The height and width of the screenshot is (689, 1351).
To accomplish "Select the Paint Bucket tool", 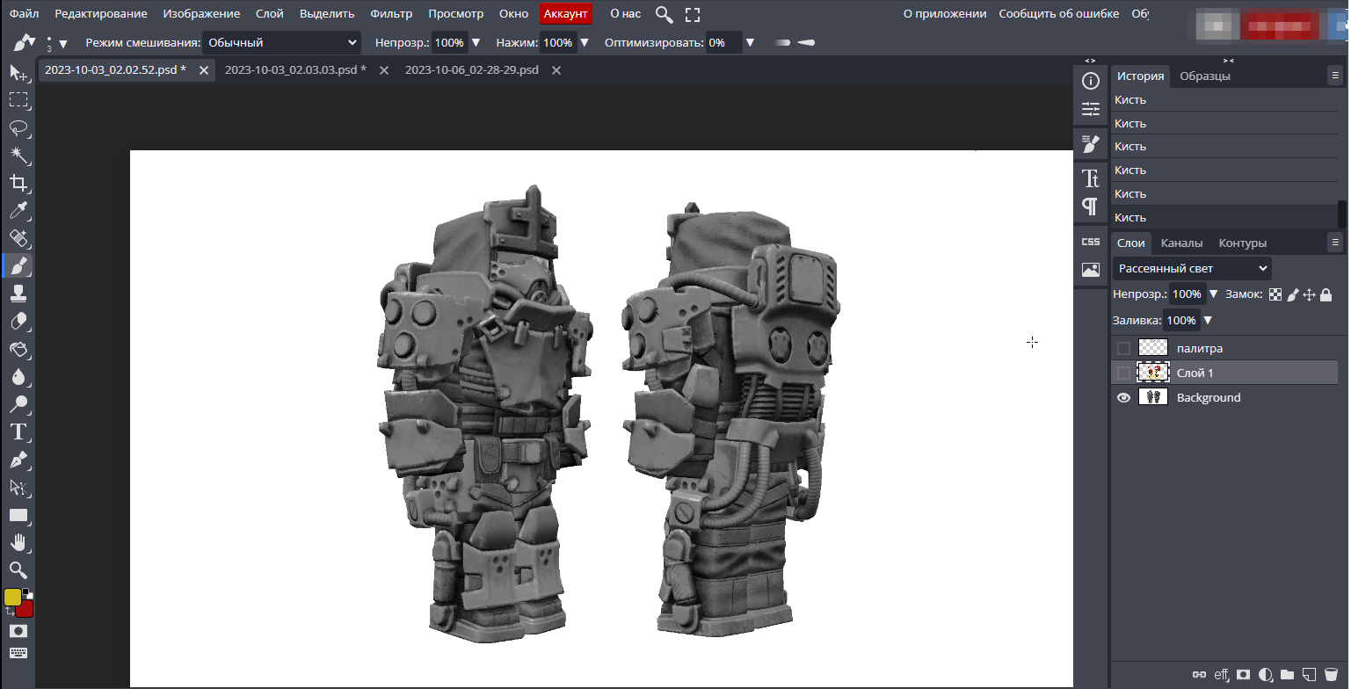I will (x=18, y=349).
